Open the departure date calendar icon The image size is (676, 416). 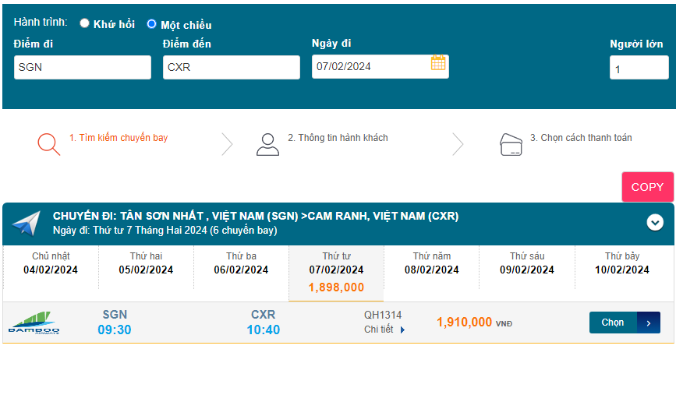click(x=438, y=63)
